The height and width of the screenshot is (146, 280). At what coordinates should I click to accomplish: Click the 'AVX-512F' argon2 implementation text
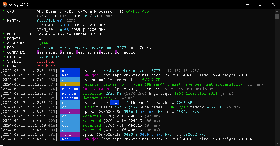pos(151,80)
